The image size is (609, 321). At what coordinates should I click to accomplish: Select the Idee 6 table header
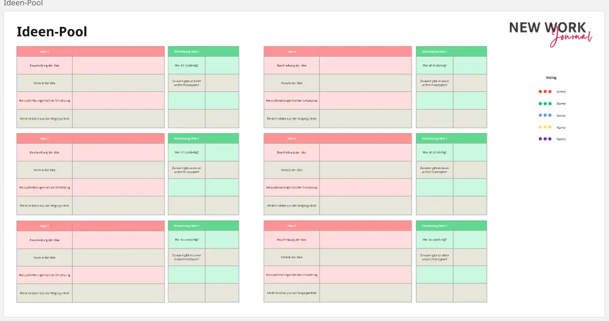click(292, 226)
